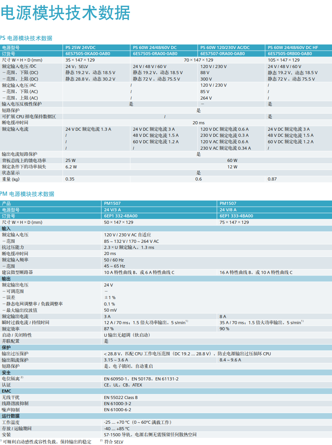Click the "可扩展 CPU 掉电保持数据区" row label
332x445 pixels.
coord(29,117)
